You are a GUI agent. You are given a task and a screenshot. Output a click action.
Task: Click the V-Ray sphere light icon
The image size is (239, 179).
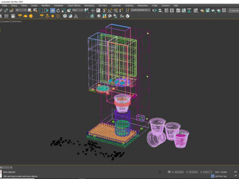pyautogui.click(x=31, y=16)
